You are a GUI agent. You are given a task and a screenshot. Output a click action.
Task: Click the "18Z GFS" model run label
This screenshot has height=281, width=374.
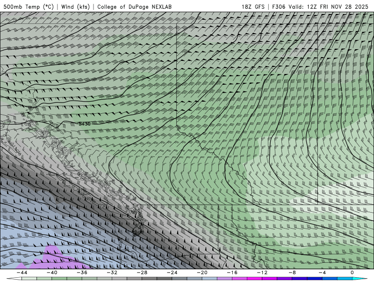click(253, 7)
